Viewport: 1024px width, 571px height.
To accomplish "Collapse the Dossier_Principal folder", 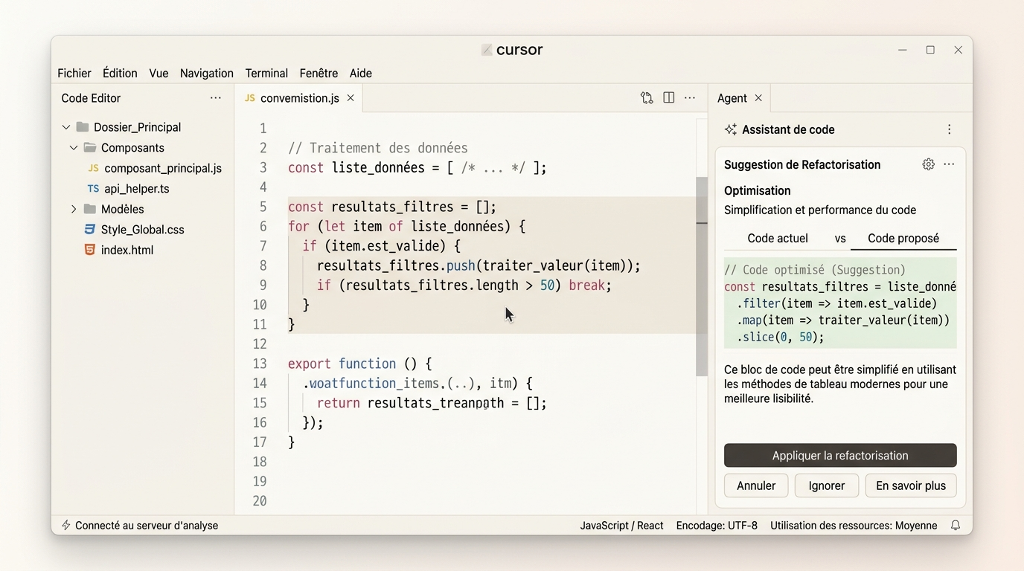I will (66, 127).
